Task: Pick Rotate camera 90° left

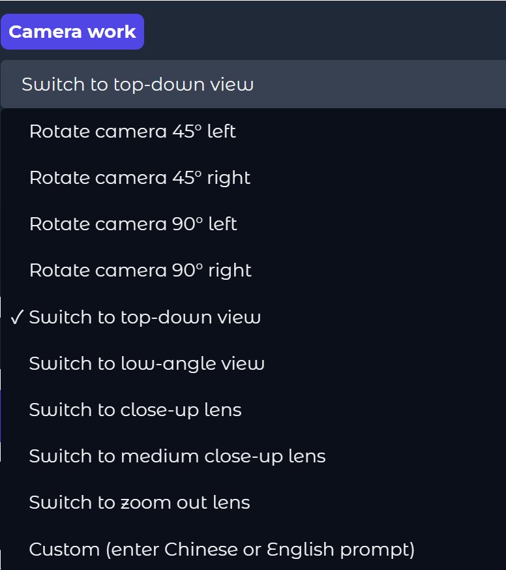Action: (133, 224)
